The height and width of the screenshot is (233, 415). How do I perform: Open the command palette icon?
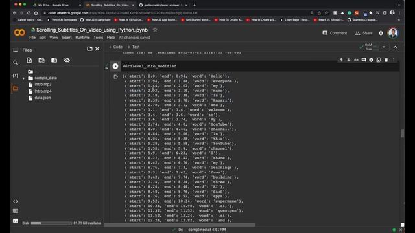click(16, 211)
